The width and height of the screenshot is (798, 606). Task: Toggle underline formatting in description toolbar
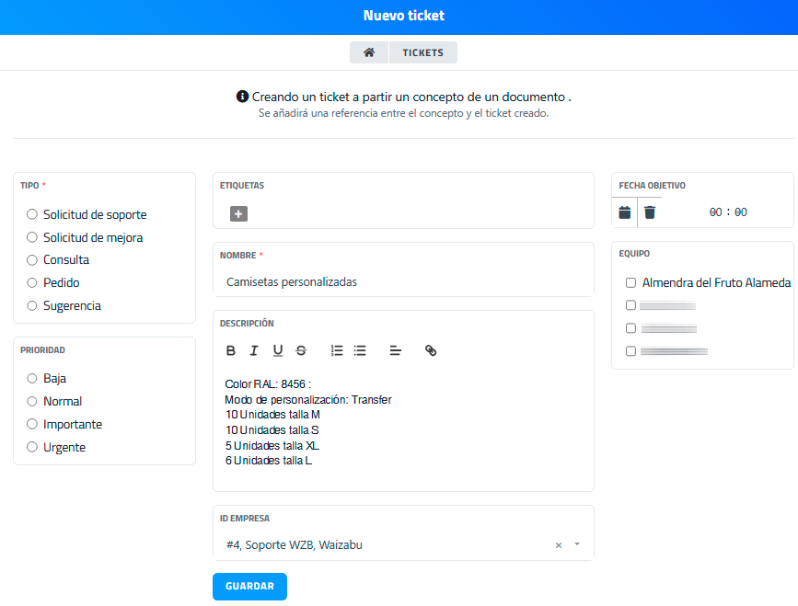tap(277, 350)
